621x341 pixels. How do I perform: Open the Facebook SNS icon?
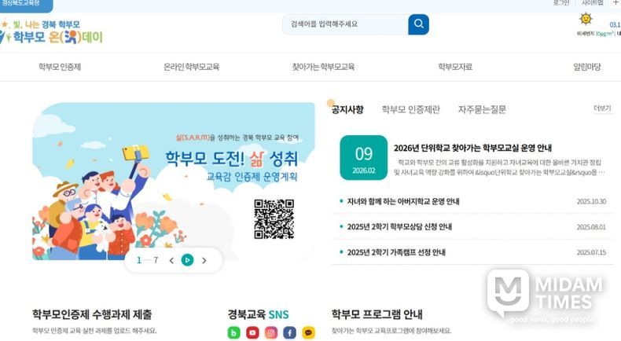click(x=289, y=332)
